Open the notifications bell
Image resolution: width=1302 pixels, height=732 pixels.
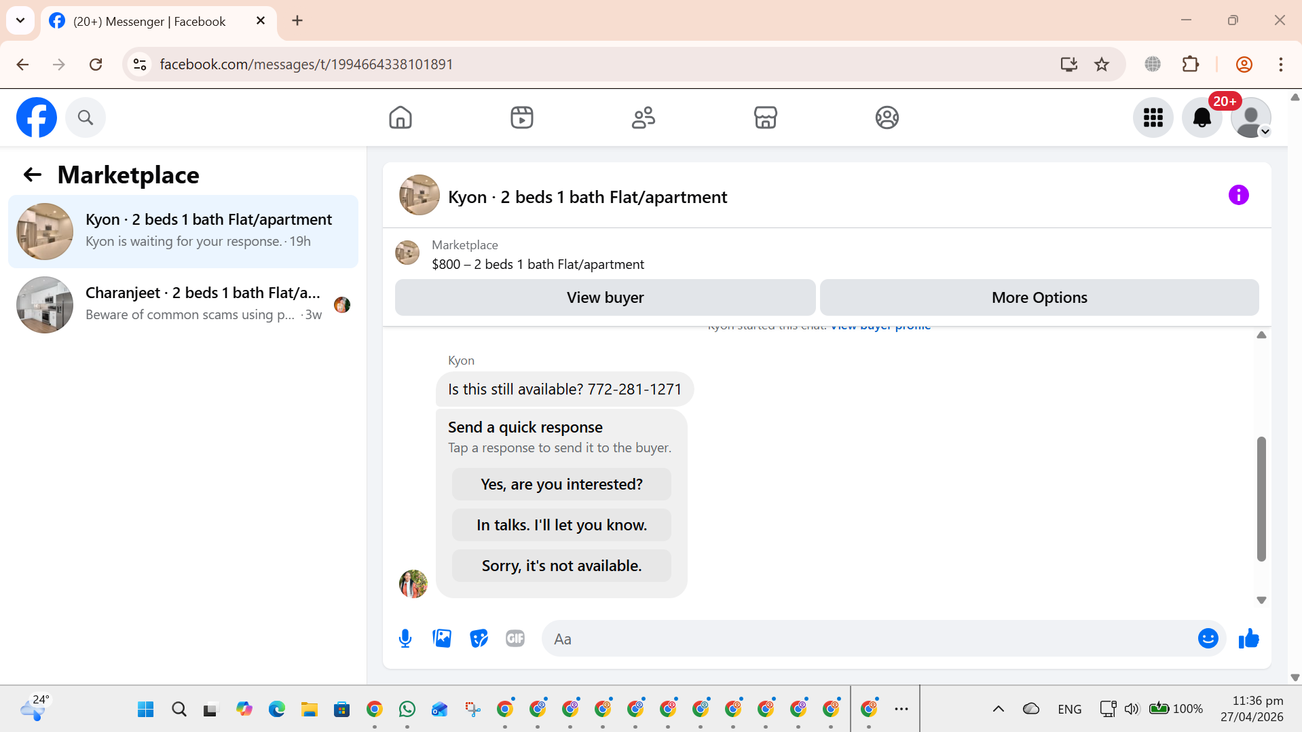click(1202, 117)
